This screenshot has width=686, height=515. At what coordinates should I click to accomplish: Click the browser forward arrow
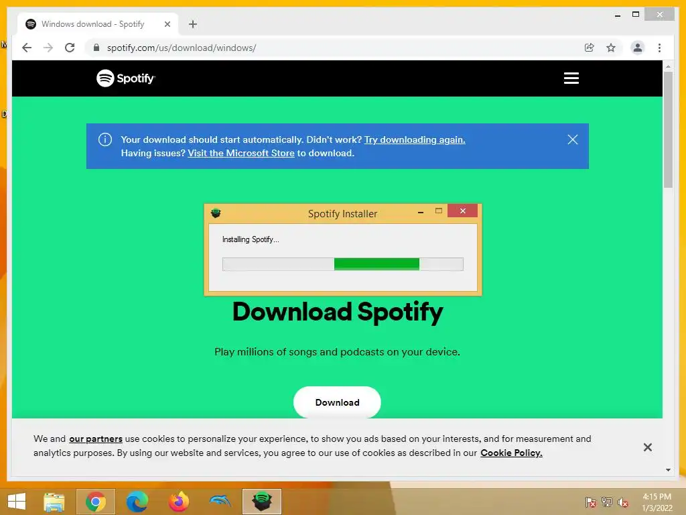[x=48, y=48]
